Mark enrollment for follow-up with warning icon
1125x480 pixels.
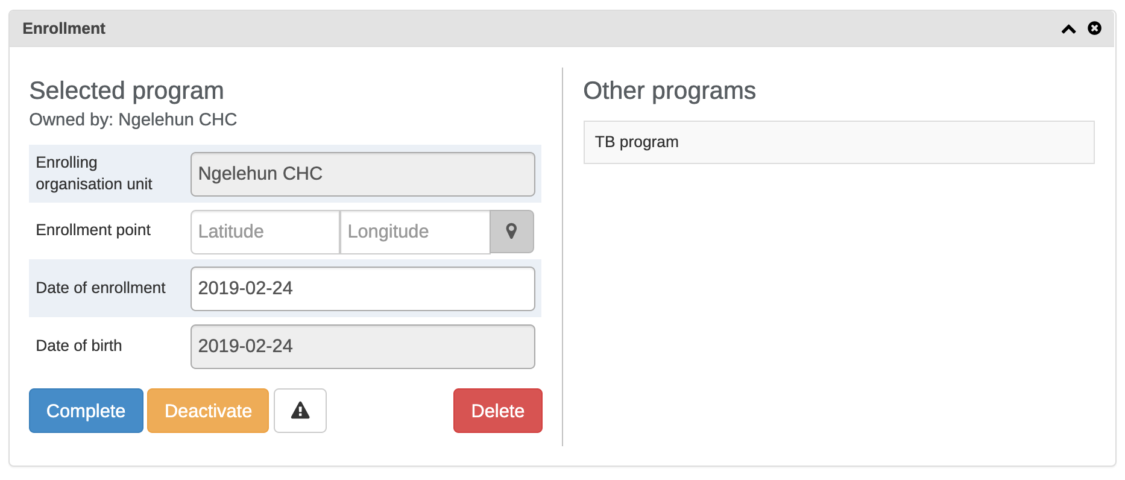tap(300, 411)
